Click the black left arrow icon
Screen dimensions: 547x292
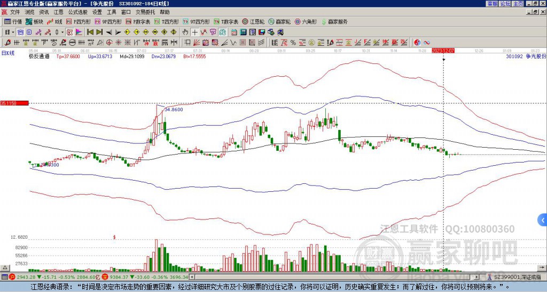[x=109, y=33]
